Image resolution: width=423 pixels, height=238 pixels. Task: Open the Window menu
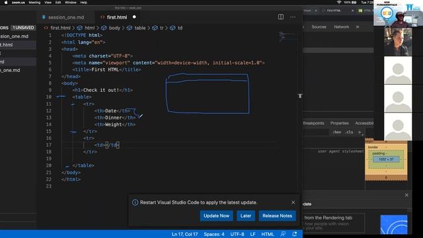tap(71, 3)
